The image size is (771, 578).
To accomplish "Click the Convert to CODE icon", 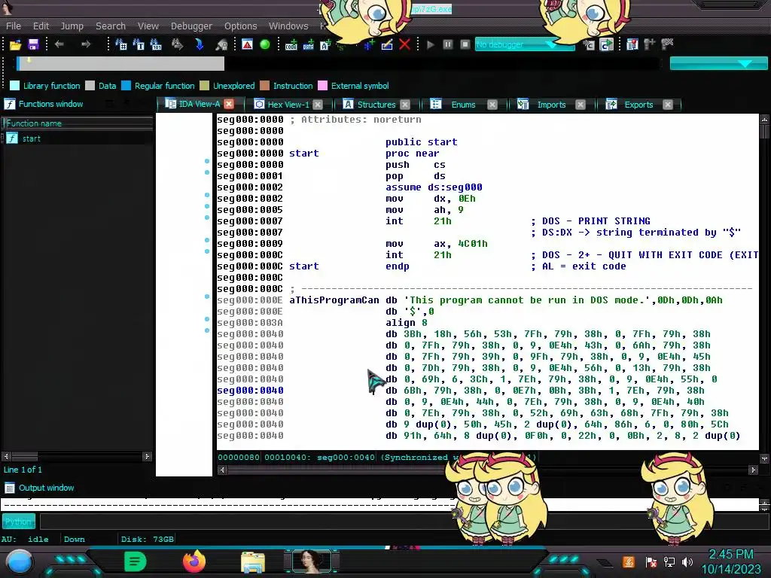I will [291, 44].
